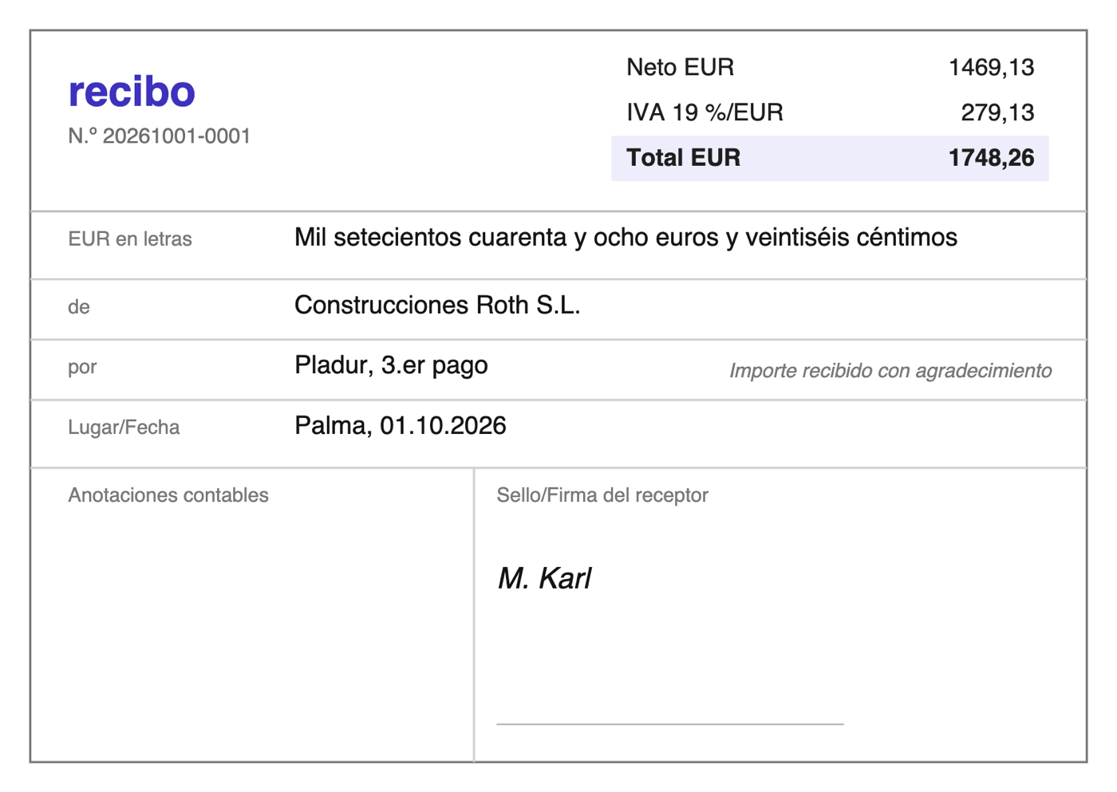Viewport: 1117px width, 792px height.
Task: Click the 'Neto EUR' label
Action: [680, 67]
